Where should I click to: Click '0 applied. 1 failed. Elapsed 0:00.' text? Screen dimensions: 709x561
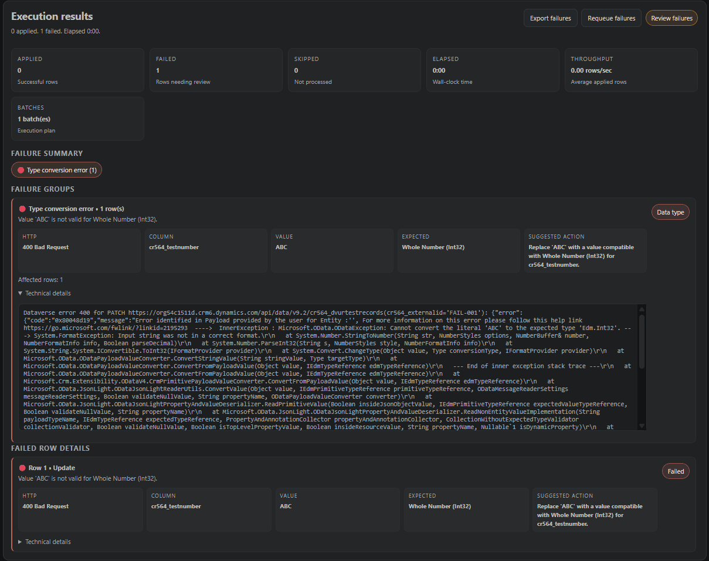pos(56,31)
